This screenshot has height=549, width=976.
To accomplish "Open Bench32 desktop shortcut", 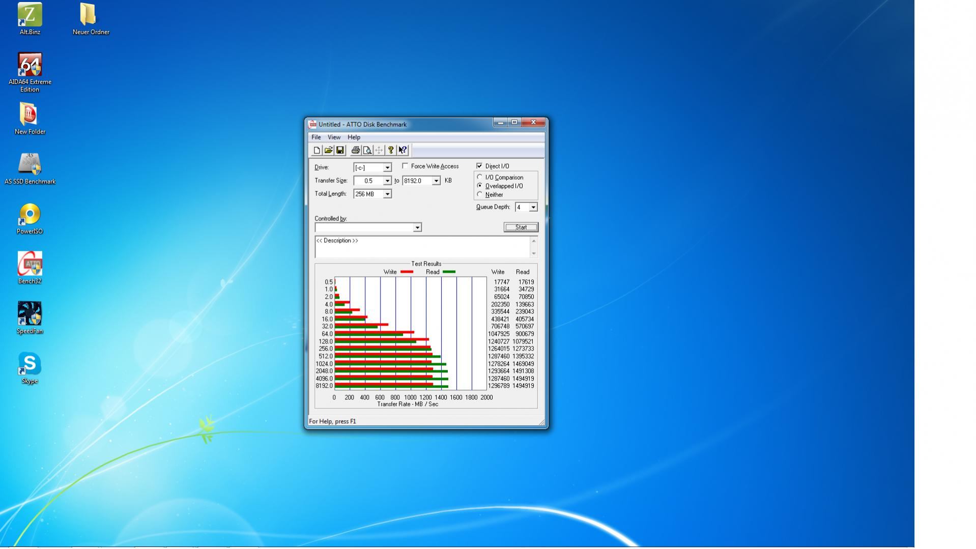I will click(x=30, y=268).
